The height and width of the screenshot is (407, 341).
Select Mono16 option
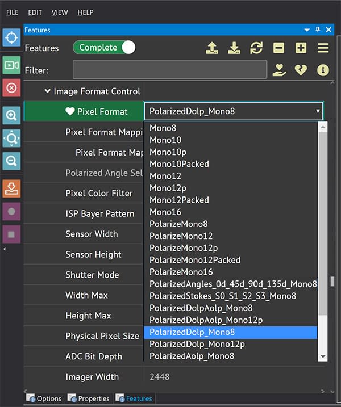click(231, 212)
